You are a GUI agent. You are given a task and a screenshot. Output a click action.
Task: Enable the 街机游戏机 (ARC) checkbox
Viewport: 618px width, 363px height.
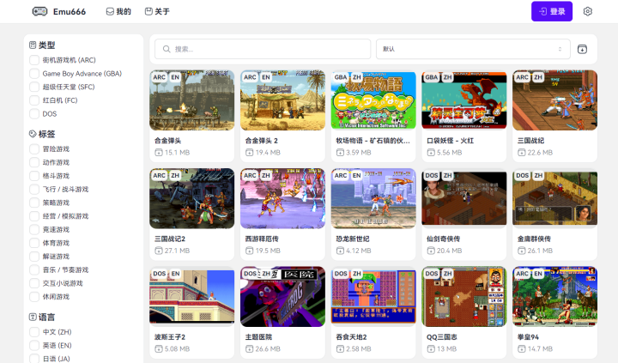(34, 60)
